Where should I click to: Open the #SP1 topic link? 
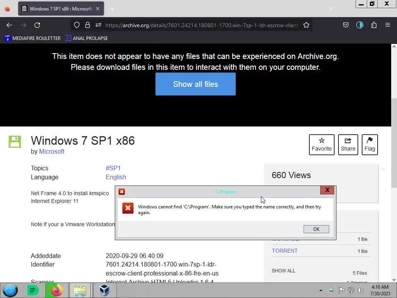point(113,168)
